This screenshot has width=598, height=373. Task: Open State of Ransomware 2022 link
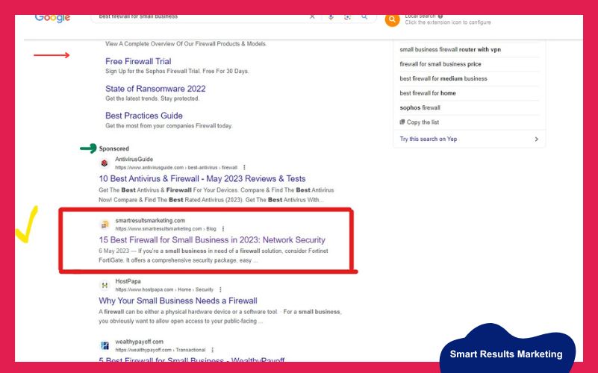coord(155,89)
